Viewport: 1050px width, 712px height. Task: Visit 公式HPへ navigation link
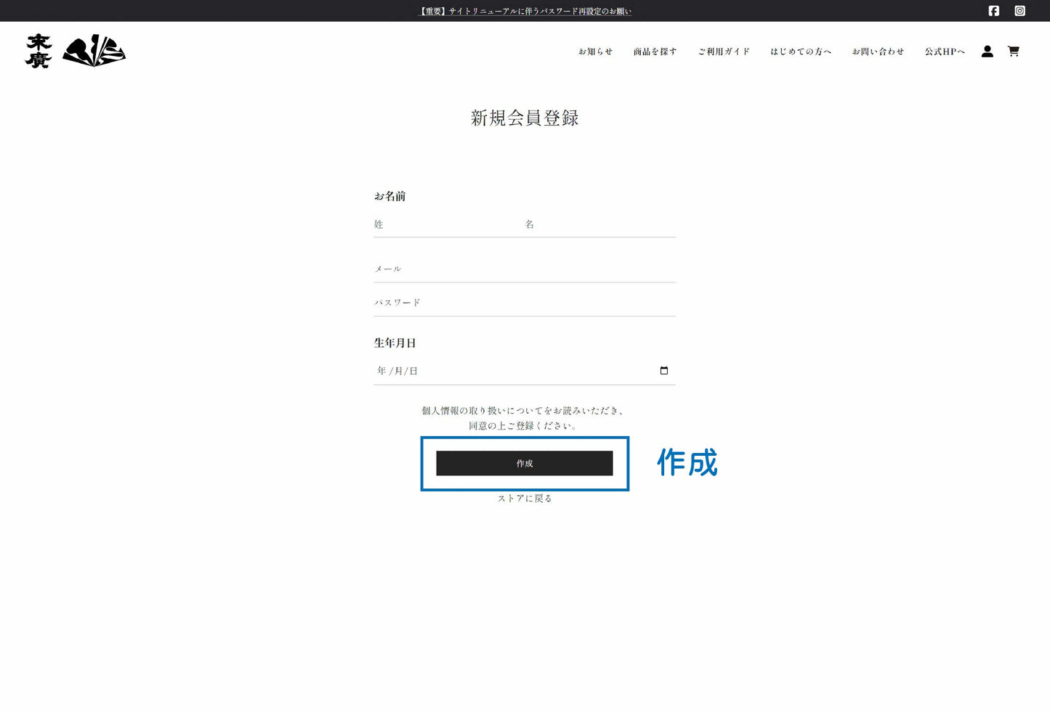tap(944, 52)
